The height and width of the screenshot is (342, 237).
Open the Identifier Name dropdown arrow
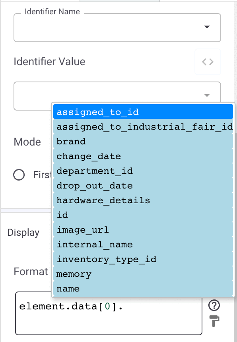click(x=207, y=27)
